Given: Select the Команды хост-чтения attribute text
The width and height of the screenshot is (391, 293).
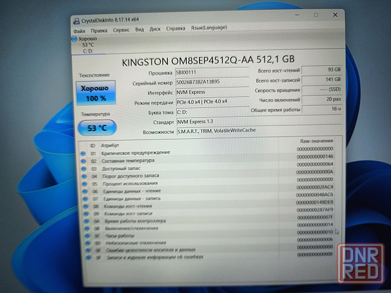Looking at the screenshot, I should point(128,206).
